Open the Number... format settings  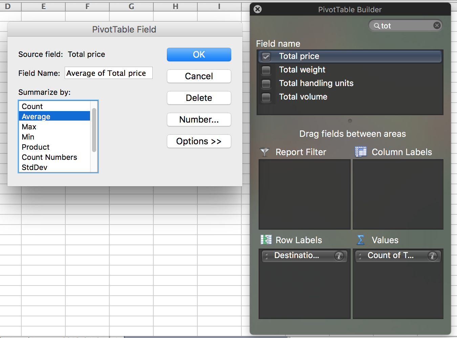tap(199, 120)
